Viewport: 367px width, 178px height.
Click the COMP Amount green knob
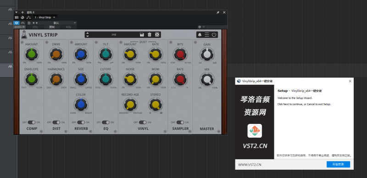31,54
